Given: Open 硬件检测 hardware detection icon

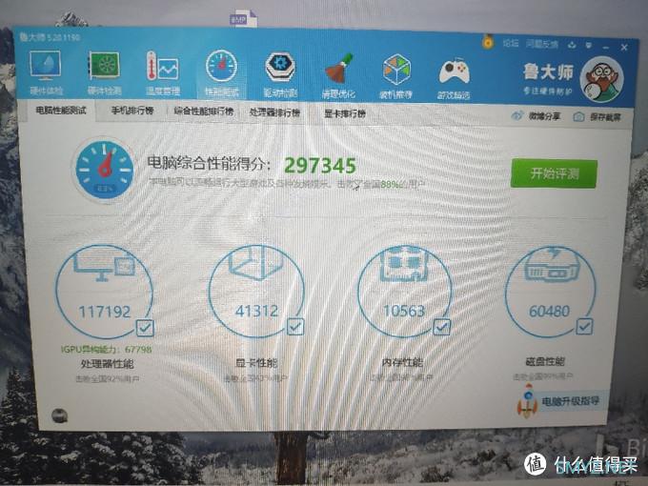Looking at the screenshot, I should pos(104,66).
